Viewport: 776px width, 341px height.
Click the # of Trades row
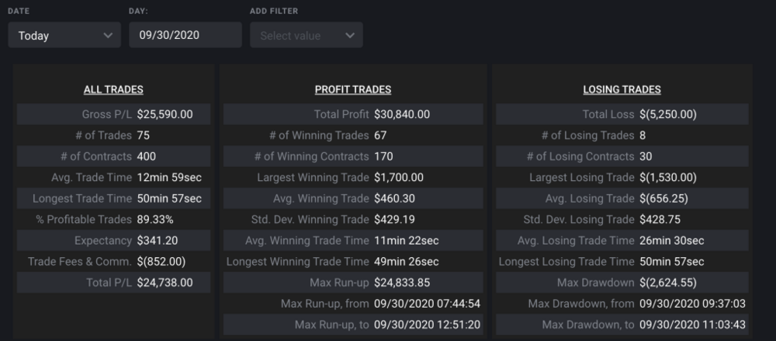point(113,135)
